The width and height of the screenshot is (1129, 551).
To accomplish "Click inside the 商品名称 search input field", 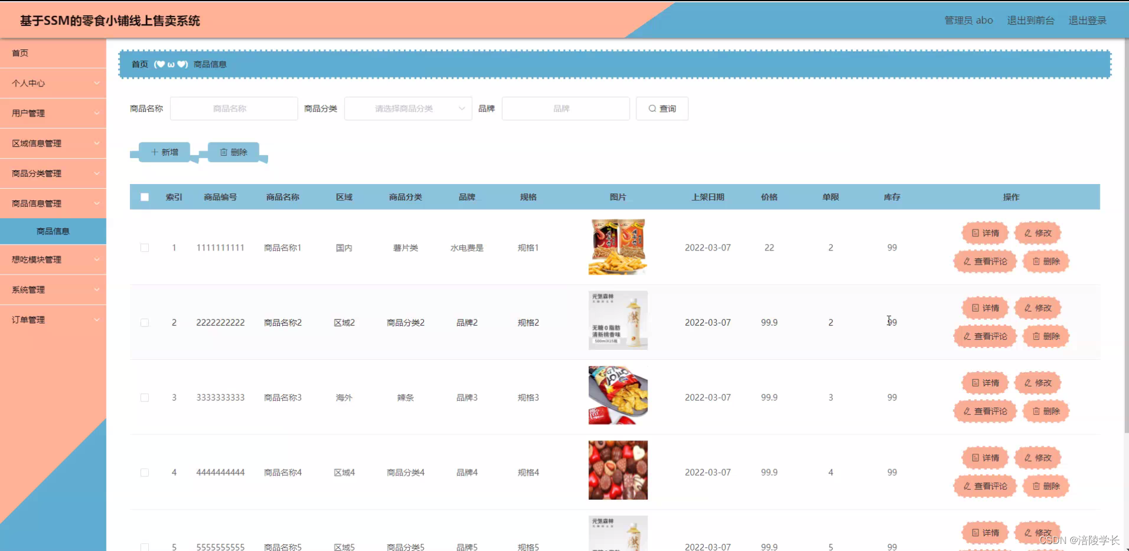I will (233, 108).
